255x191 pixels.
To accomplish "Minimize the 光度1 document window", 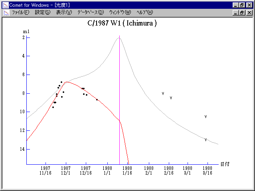I will [x=235, y=12].
